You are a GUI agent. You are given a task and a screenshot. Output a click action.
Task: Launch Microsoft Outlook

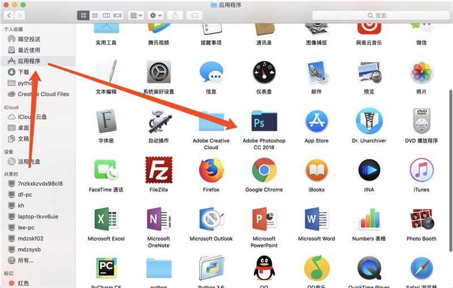(211, 219)
